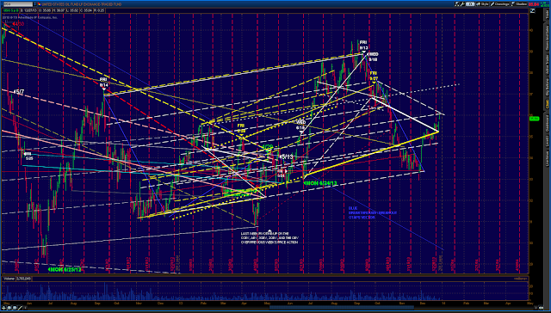Open the Drawings menu

pos(499,4)
